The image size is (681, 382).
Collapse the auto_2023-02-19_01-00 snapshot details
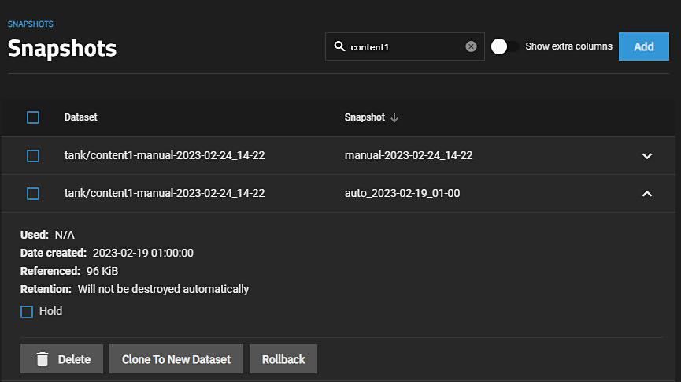click(647, 194)
